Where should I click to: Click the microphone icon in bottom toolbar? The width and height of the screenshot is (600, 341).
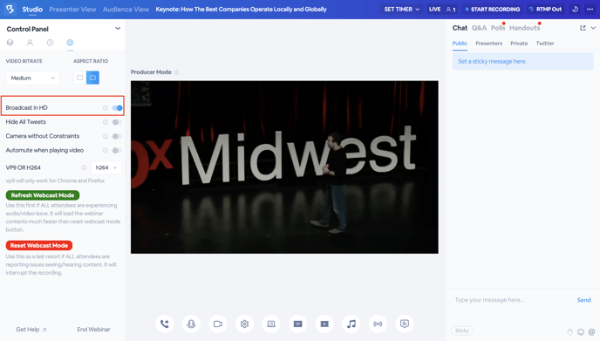(x=191, y=324)
